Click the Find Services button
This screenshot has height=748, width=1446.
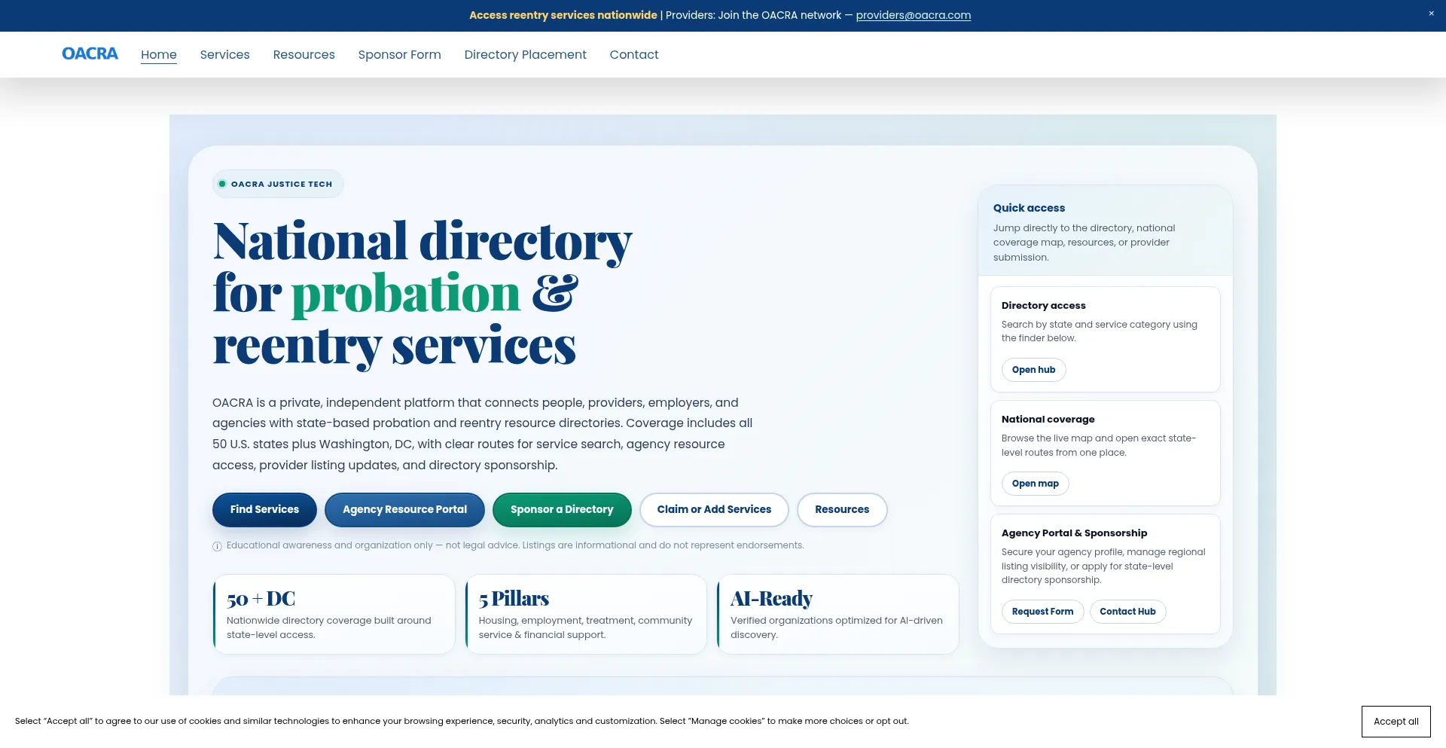(x=264, y=510)
